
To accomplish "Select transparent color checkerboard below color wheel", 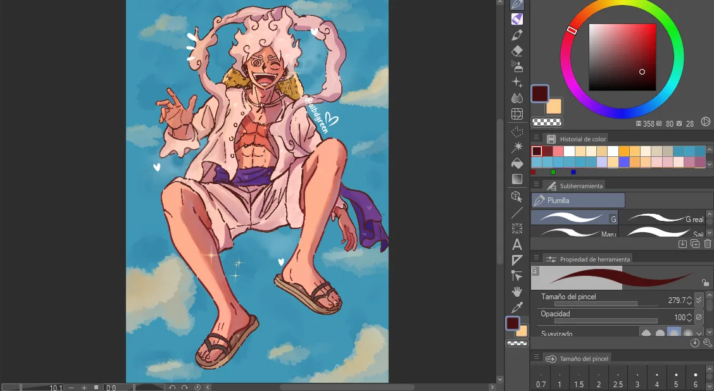I will tap(547, 122).
